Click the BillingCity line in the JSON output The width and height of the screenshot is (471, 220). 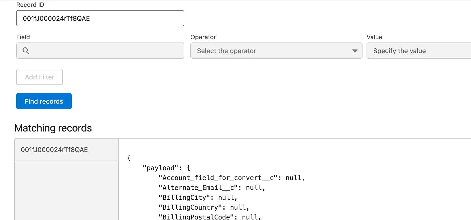(198, 197)
